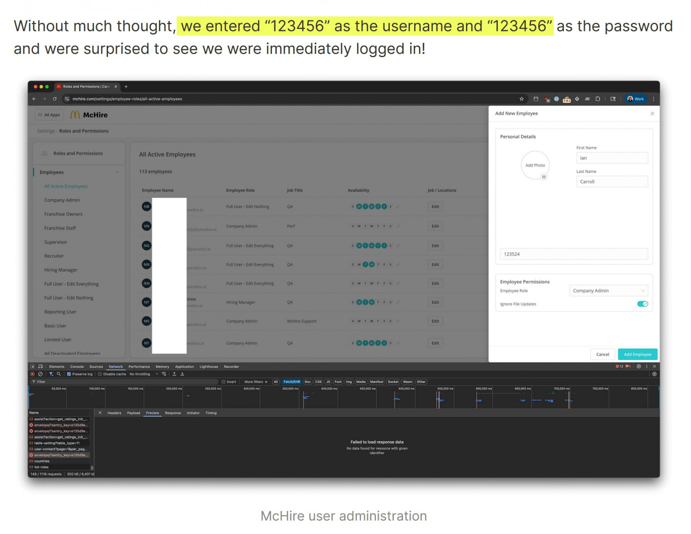The width and height of the screenshot is (691, 534).
Task: Toggle the CSS request type filter
Action: (x=318, y=382)
